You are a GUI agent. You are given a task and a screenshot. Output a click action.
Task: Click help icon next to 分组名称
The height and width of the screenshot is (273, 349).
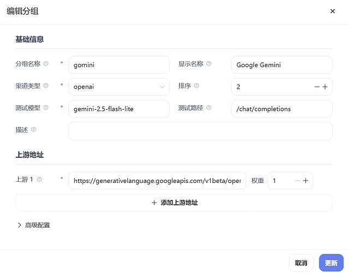(46, 64)
